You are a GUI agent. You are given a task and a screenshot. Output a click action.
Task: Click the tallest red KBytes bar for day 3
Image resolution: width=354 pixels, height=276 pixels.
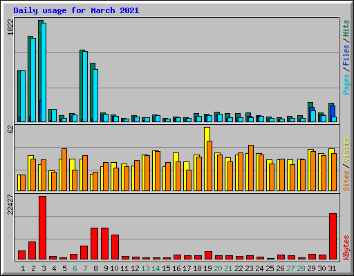click(43, 228)
